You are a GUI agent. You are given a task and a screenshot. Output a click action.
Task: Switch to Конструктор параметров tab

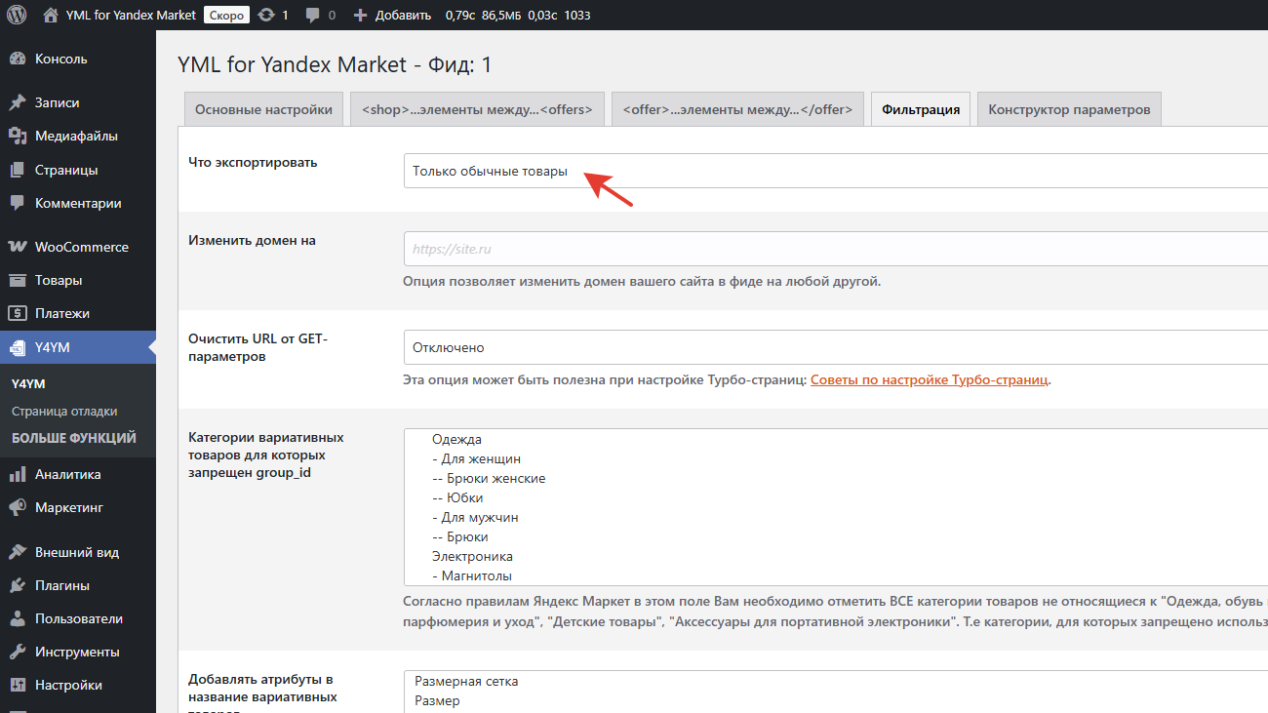point(1069,110)
